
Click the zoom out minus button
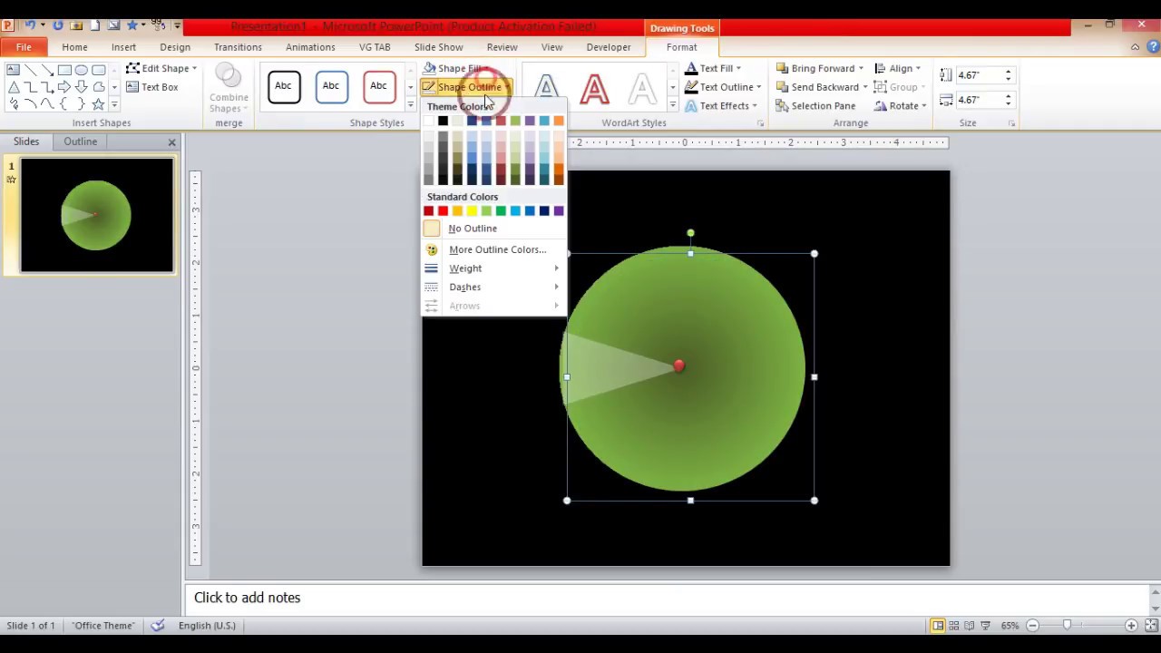(1032, 626)
